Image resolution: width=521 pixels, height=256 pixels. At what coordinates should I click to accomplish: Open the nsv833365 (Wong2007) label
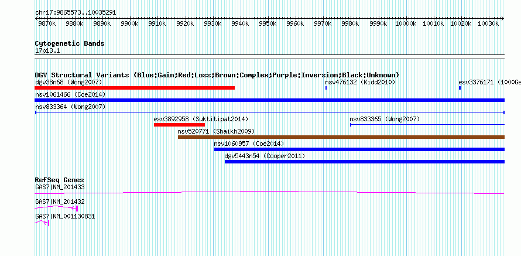click(385, 119)
